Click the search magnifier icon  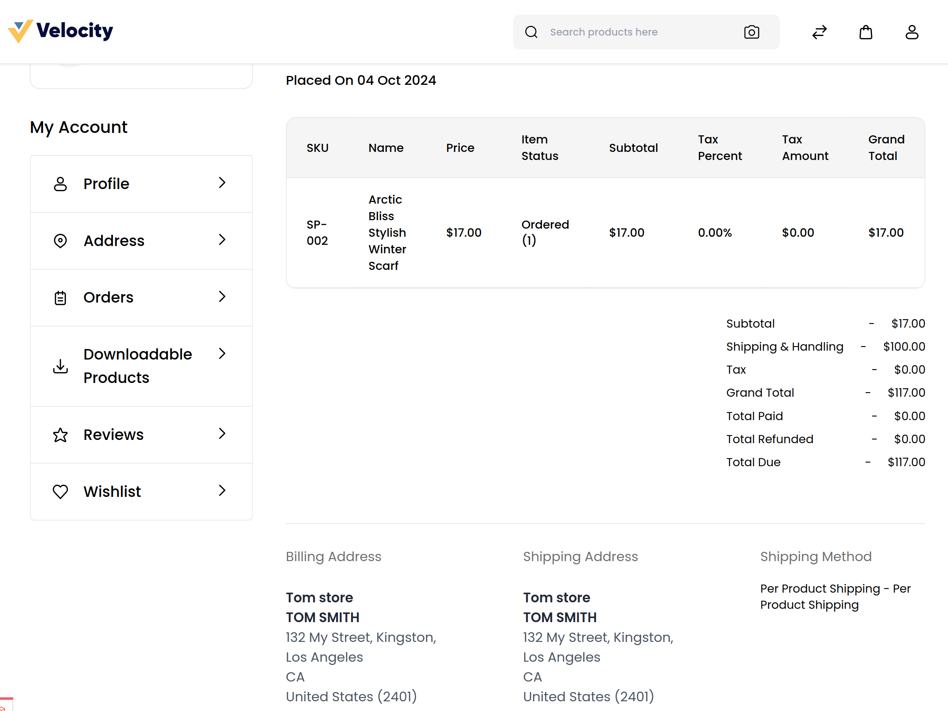point(531,32)
